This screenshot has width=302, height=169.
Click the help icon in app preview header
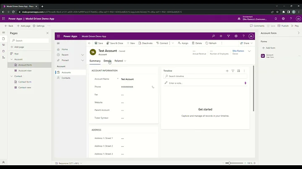point(243,36)
